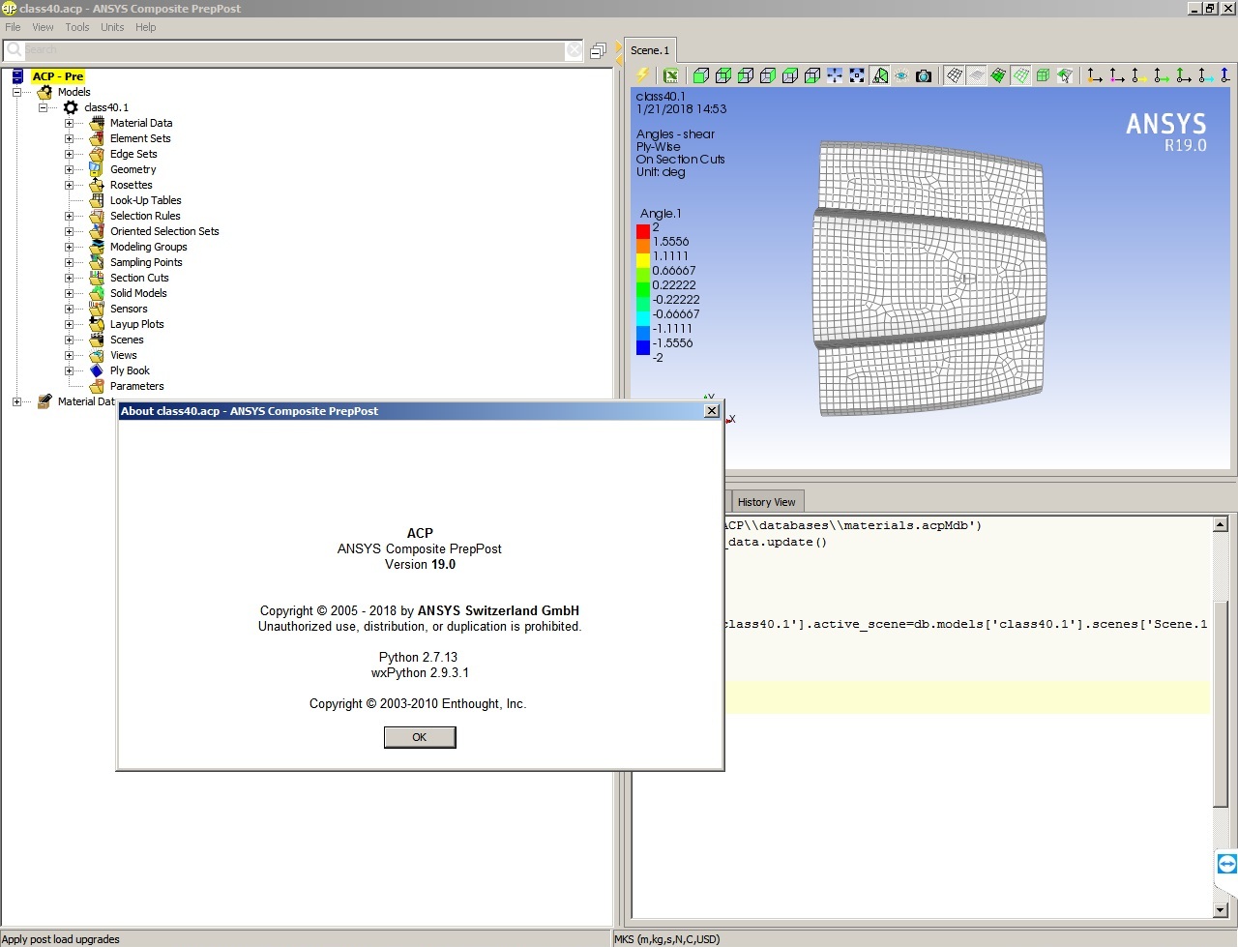Select Oriented Selection Sets tree item
Image resolution: width=1238 pixels, height=947 pixels.
[x=164, y=231]
